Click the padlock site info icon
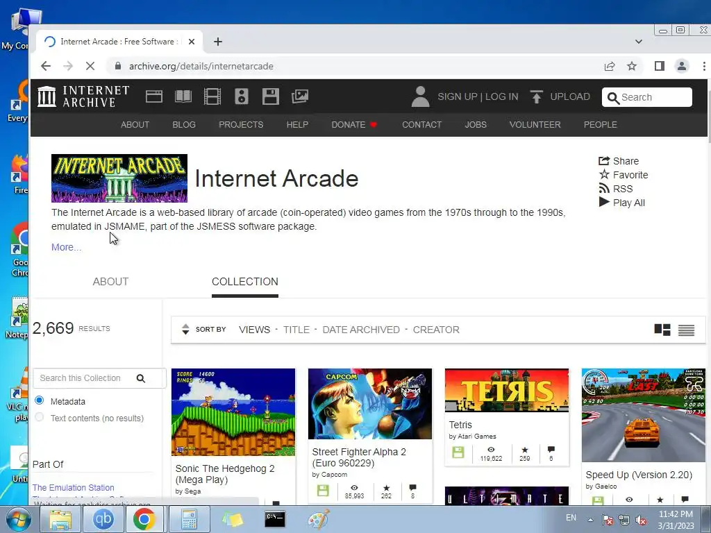 (118, 66)
